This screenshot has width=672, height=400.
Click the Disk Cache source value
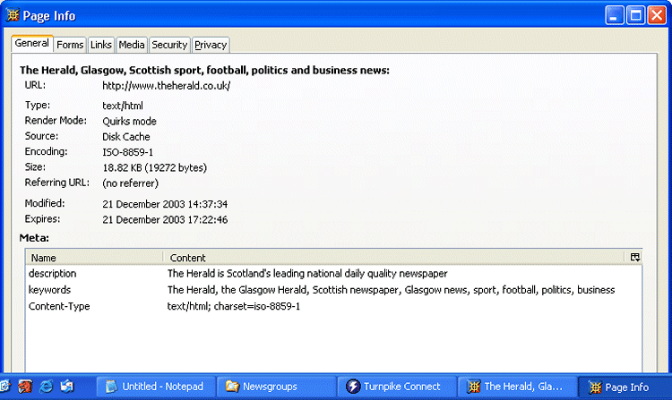[126, 137]
